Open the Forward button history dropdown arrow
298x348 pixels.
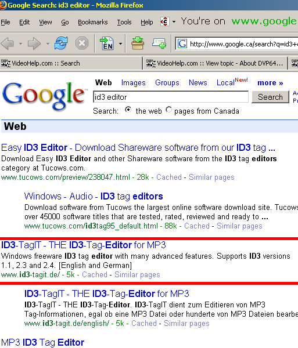(x=48, y=43)
